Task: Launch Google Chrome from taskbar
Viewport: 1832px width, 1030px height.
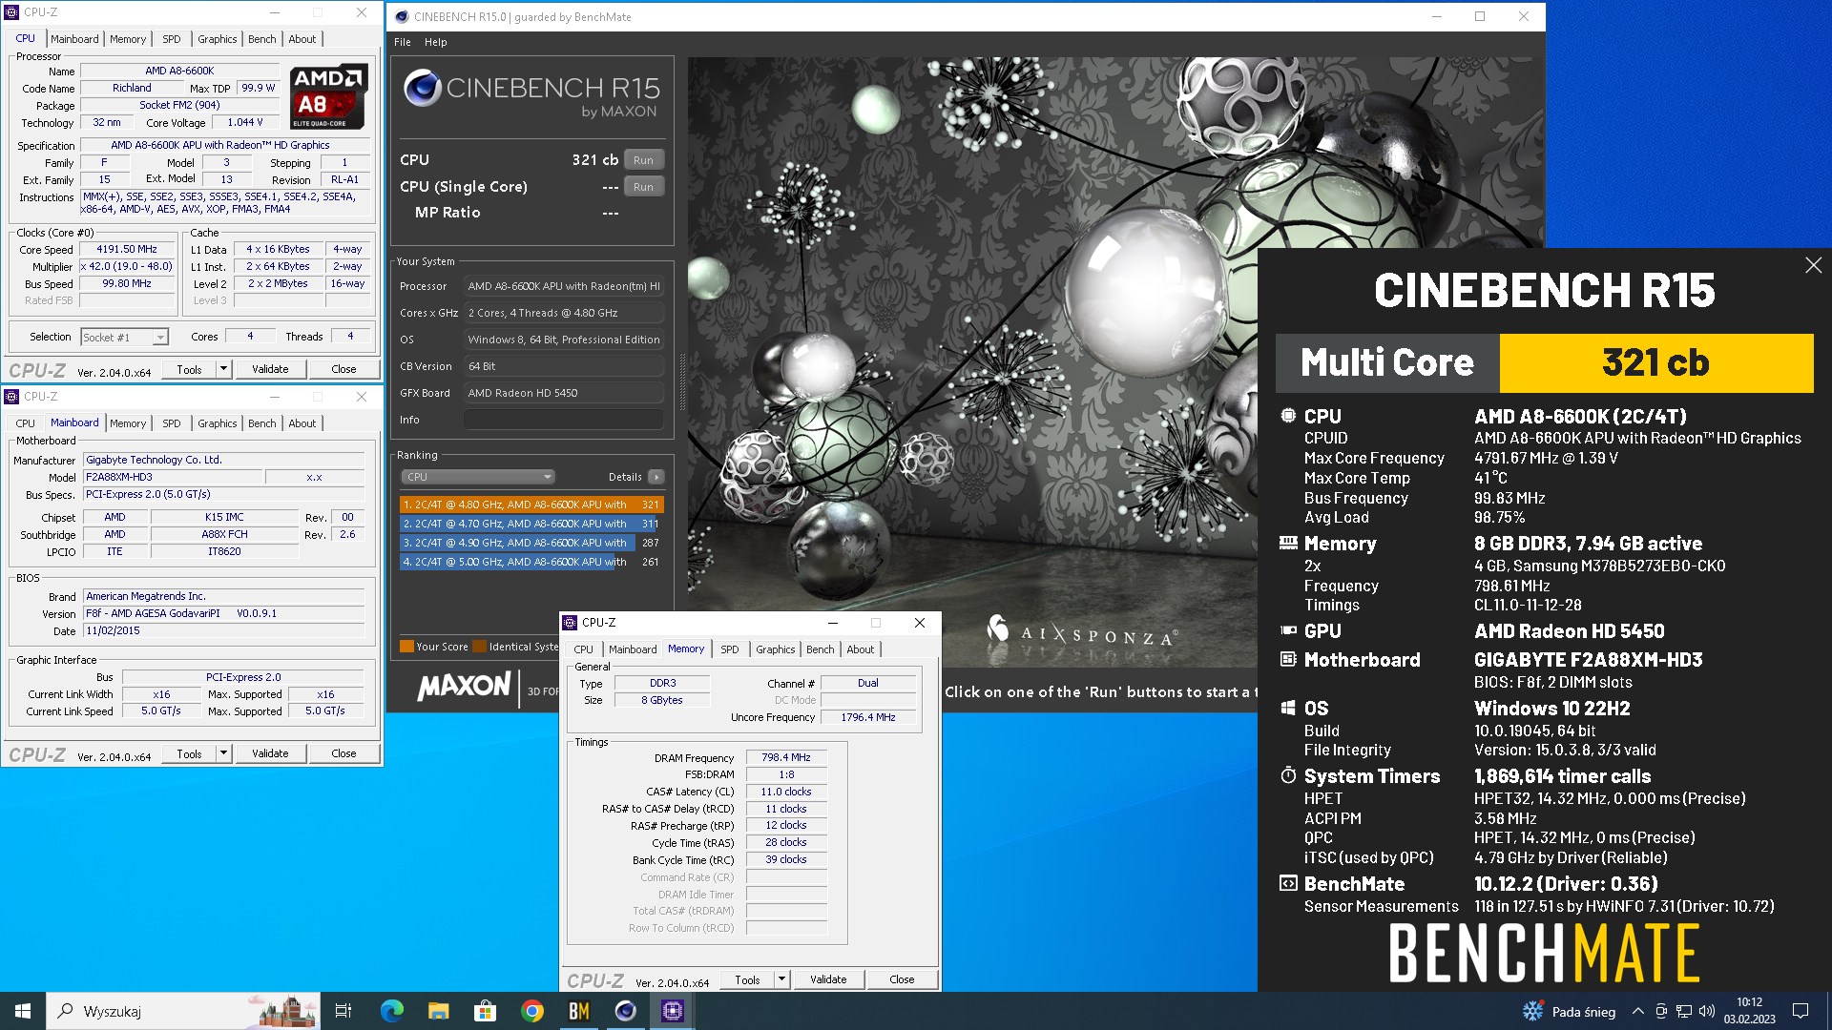Action: 532,1011
